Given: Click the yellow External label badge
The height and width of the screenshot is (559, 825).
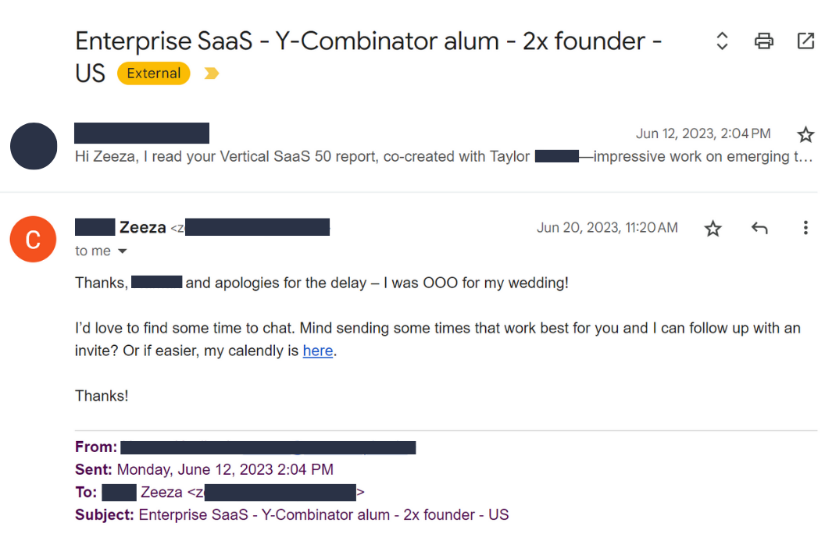Looking at the screenshot, I should [153, 73].
